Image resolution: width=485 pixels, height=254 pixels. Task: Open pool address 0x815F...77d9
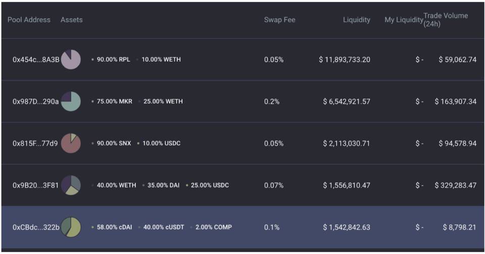pyautogui.click(x=35, y=143)
